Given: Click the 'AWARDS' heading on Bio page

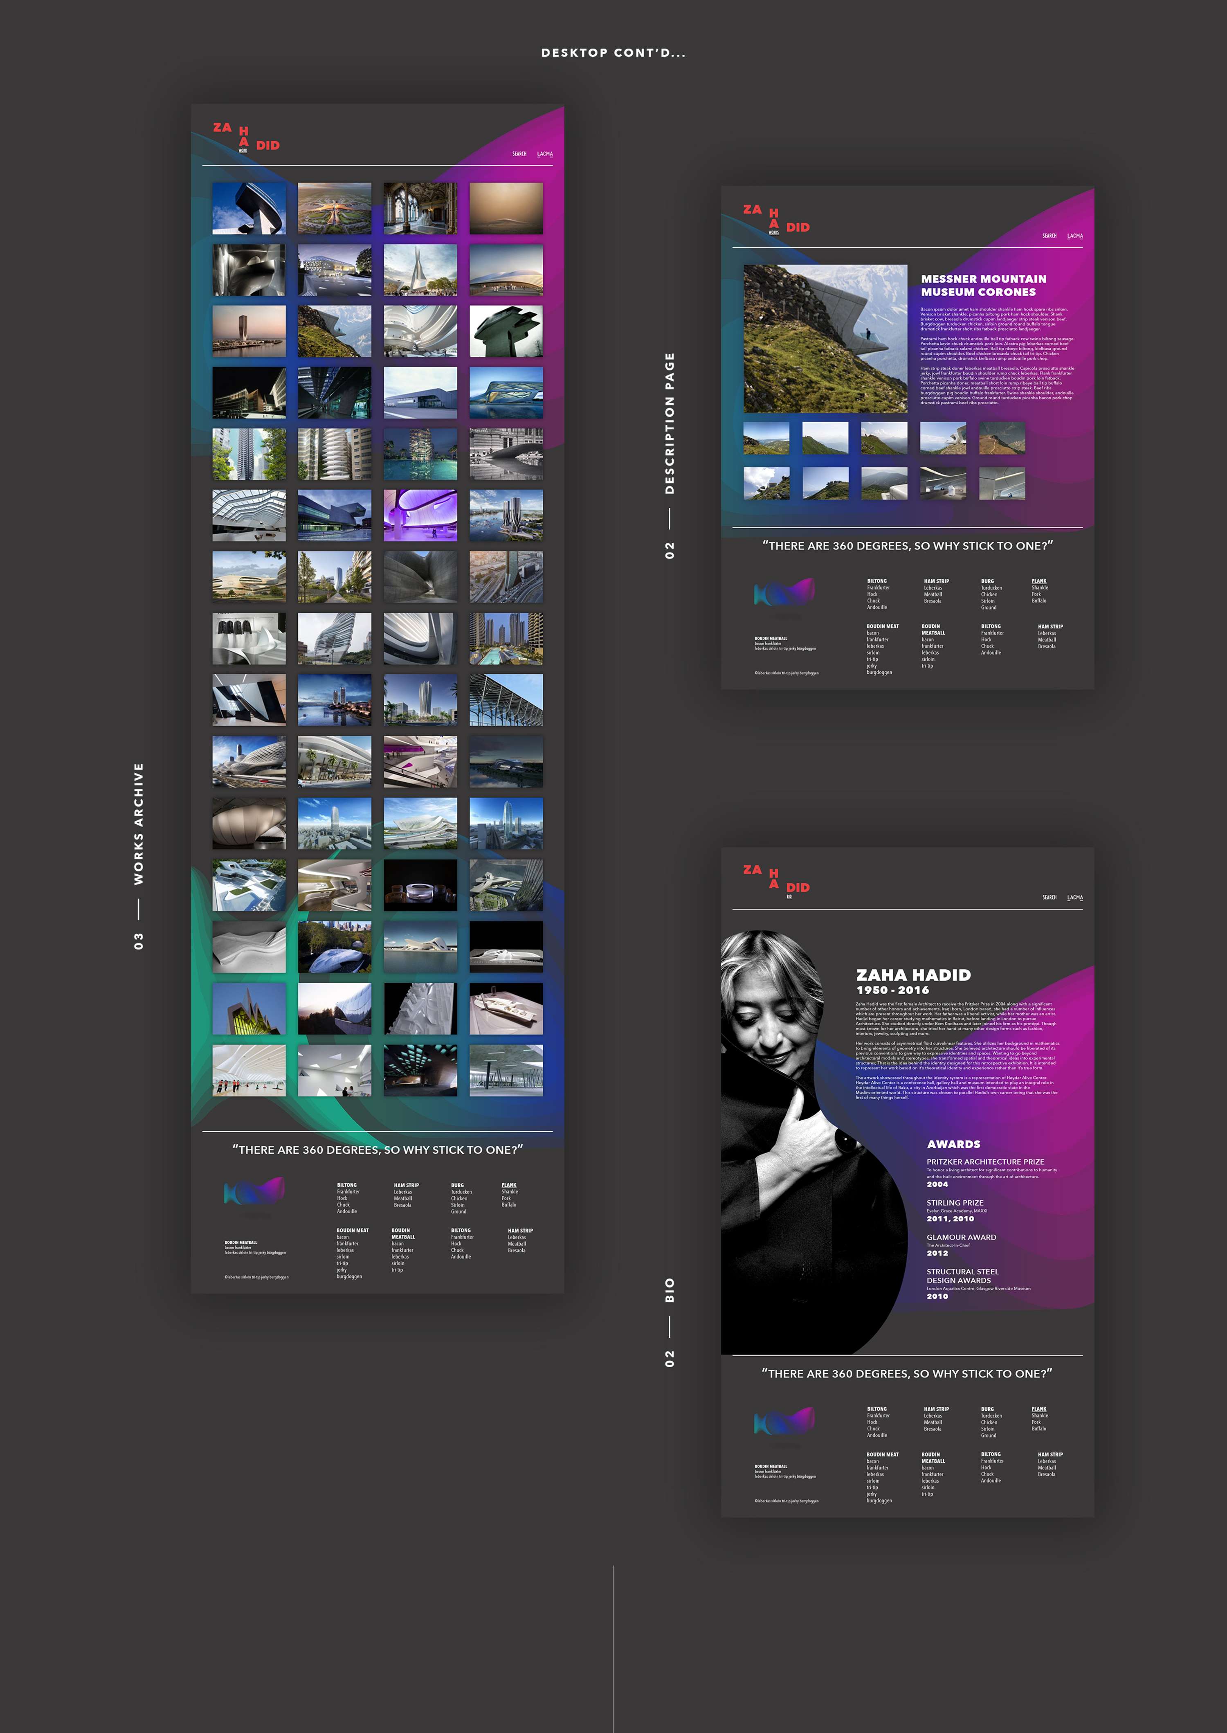Looking at the screenshot, I should (953, 1144).
